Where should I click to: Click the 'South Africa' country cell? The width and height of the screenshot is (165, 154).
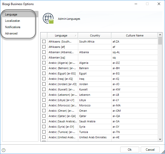(95, 42)
